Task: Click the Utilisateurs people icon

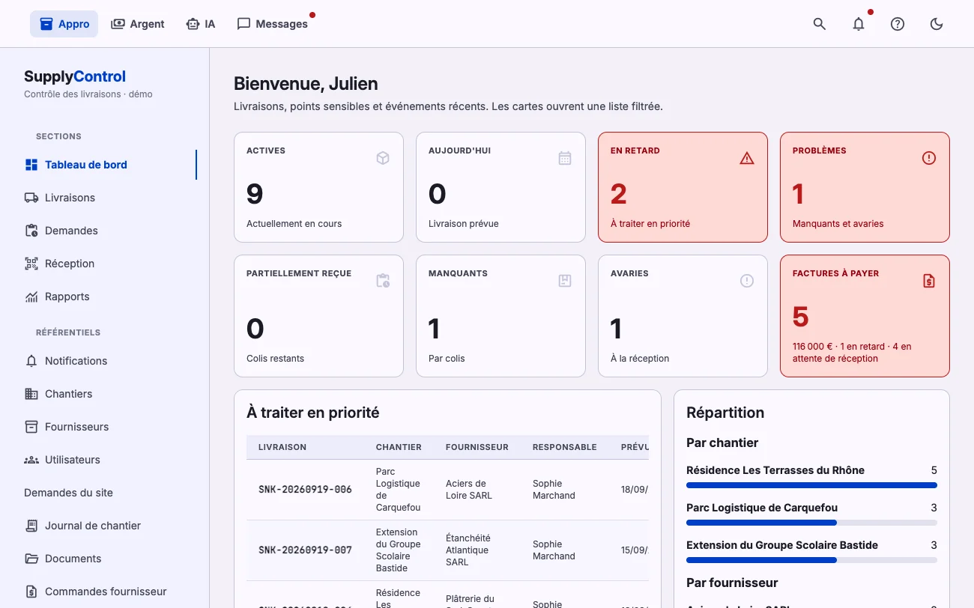Action: pyautogui.click(x=31, y=460)
